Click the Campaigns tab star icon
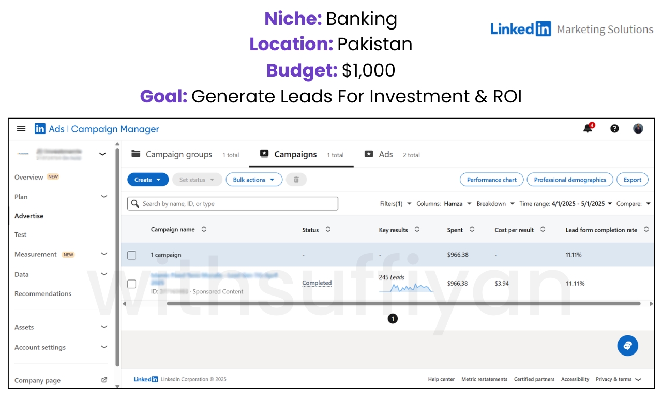Image resolution: width=662 pixels, height=398 pixels. click(x=264, y=154)
